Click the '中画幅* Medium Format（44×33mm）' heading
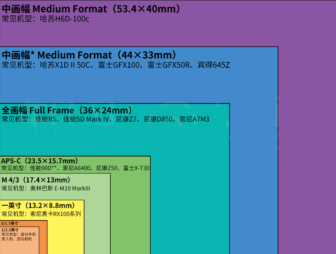 point(90,55)
